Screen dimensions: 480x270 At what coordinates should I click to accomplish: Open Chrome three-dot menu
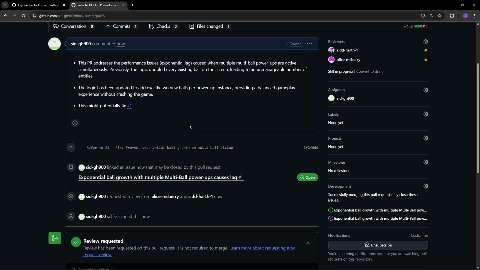474,16
